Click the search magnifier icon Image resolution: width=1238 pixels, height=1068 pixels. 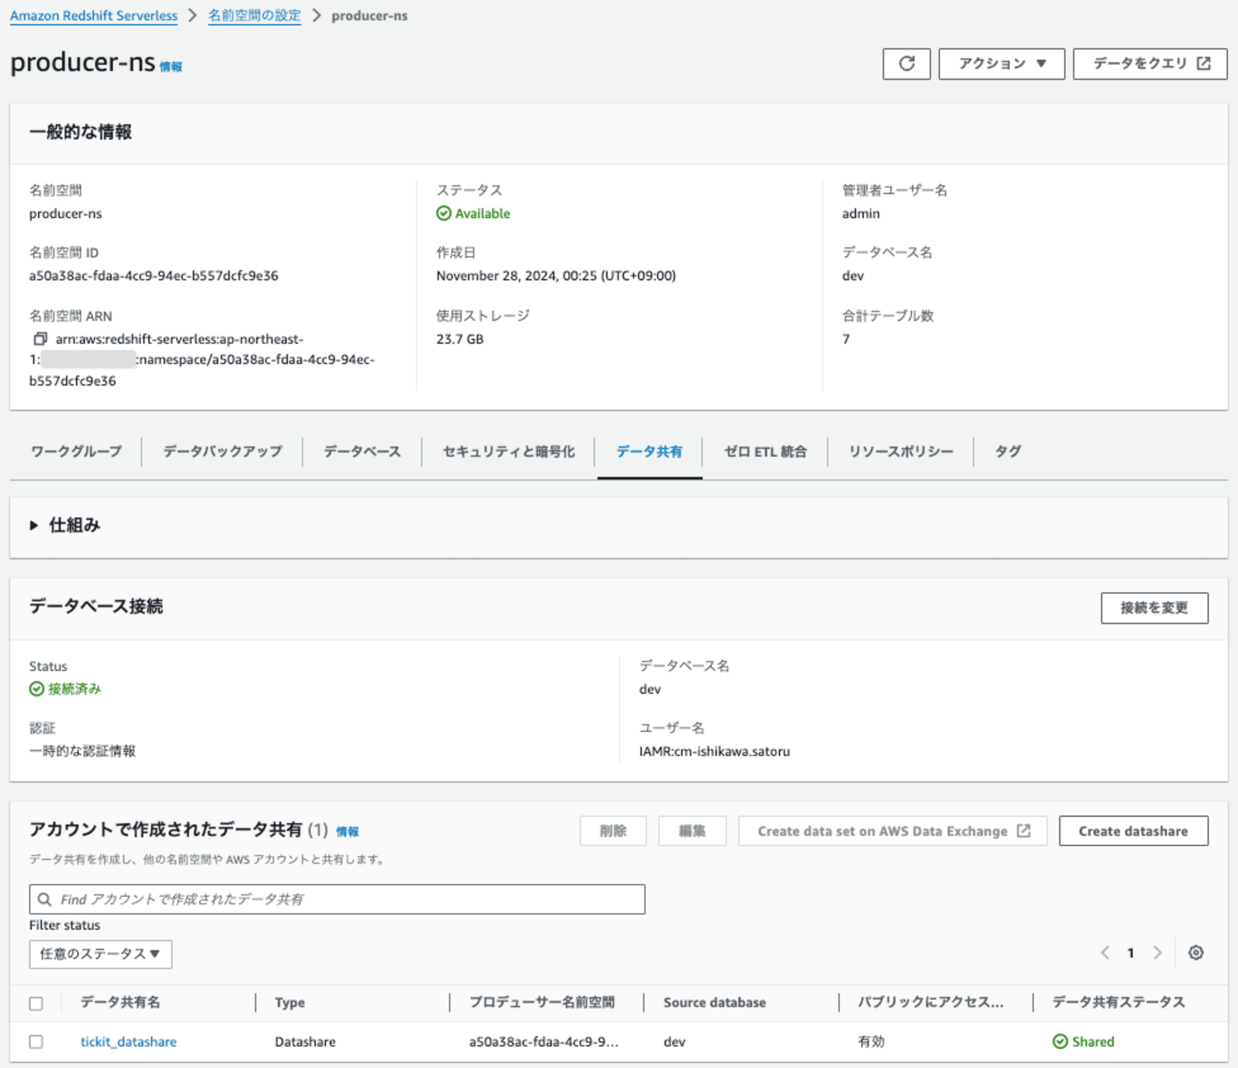(45, 899)
